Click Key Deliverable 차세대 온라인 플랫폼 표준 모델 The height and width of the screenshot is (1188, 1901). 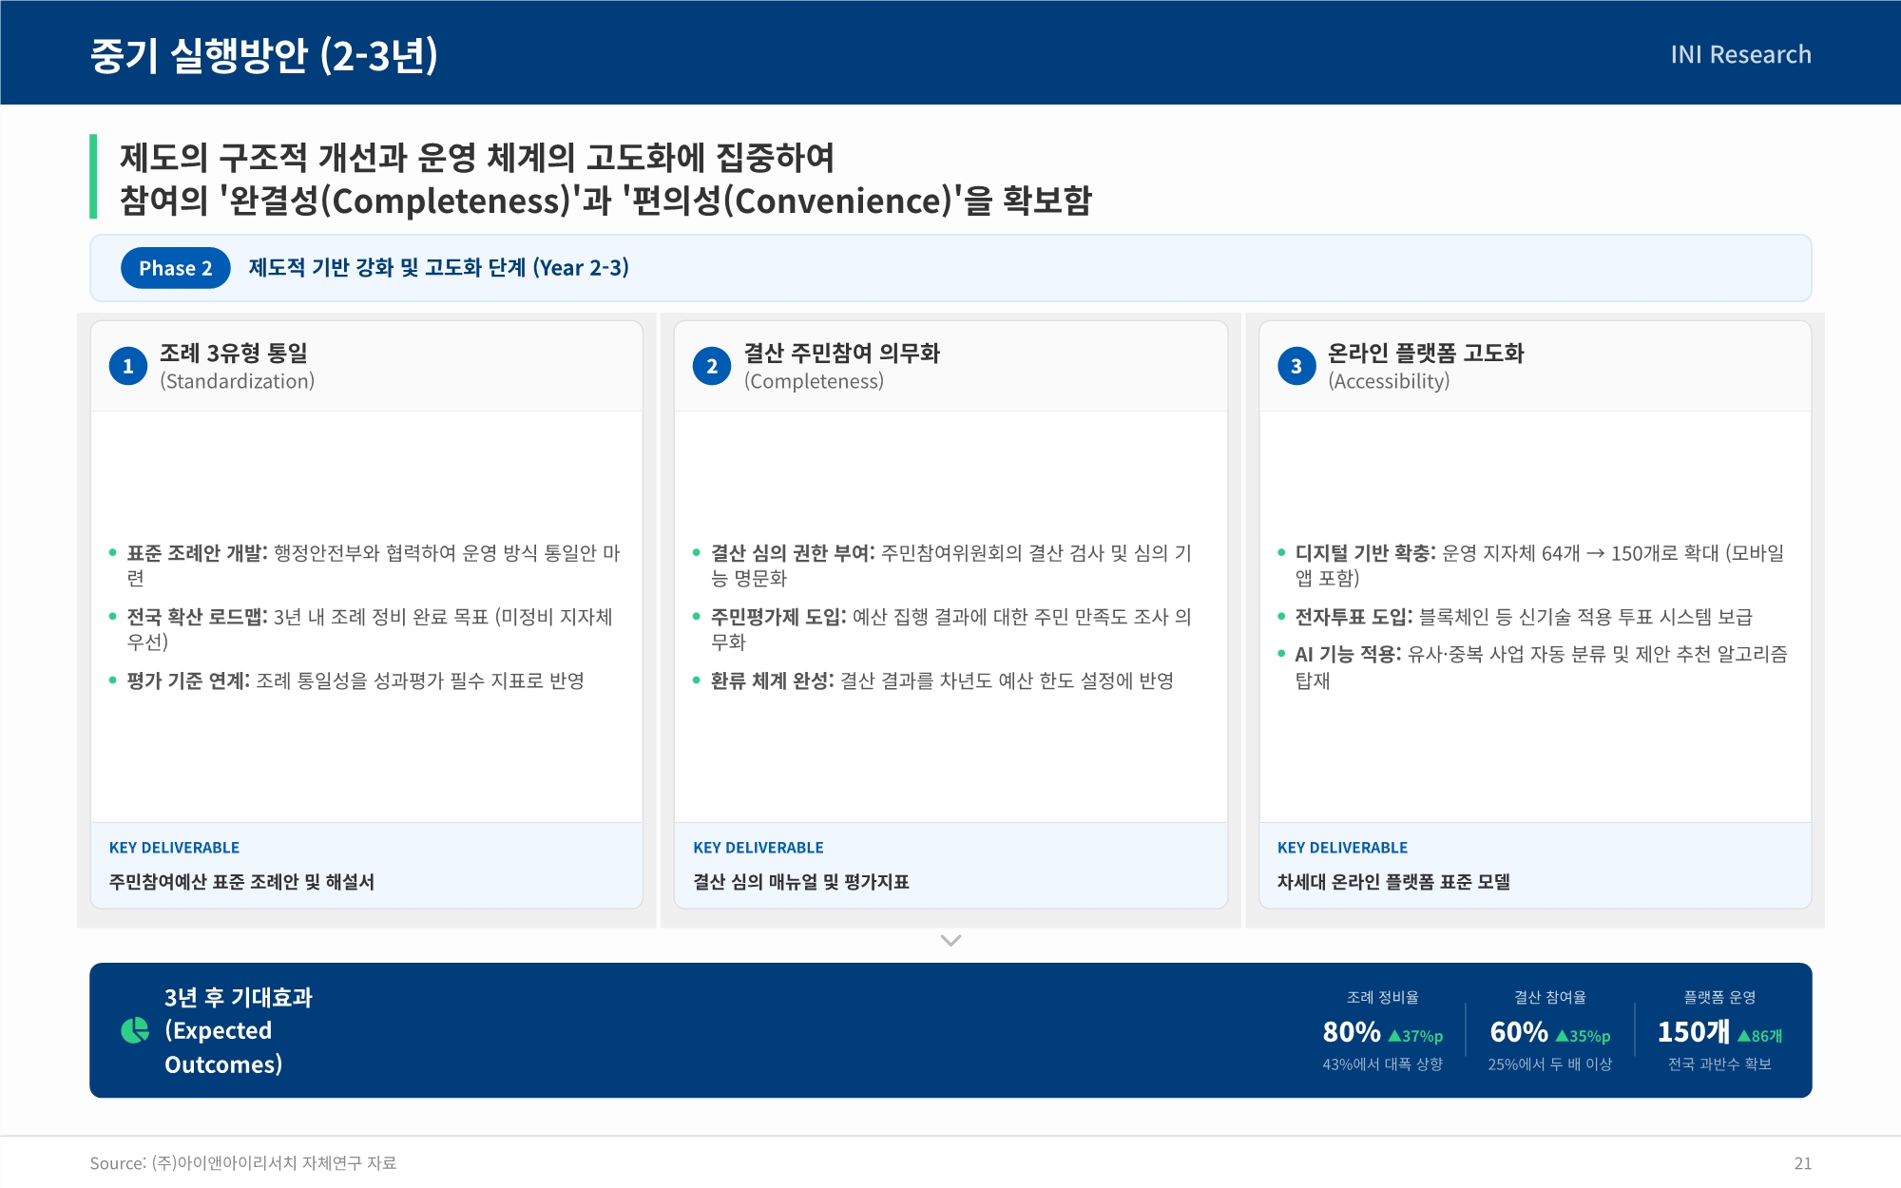pos(1393,882)
